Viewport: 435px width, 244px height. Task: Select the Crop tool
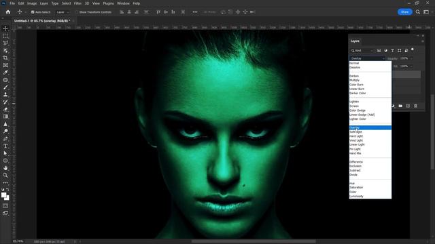5,58
